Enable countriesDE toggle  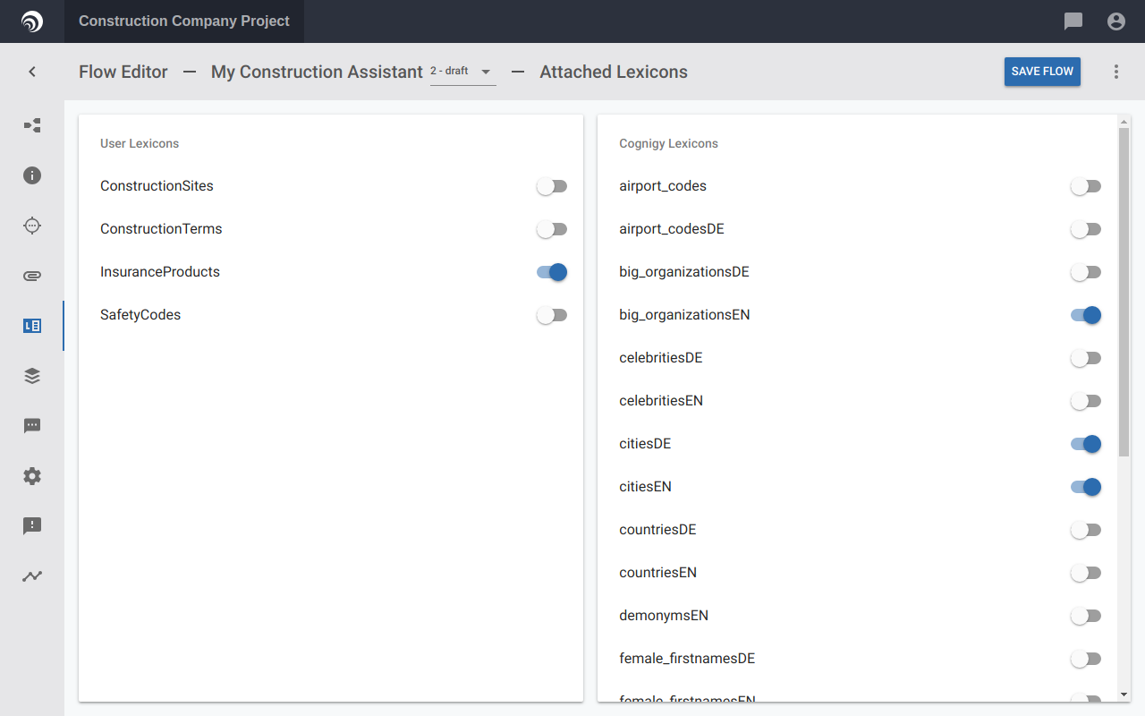point(1086,530)
